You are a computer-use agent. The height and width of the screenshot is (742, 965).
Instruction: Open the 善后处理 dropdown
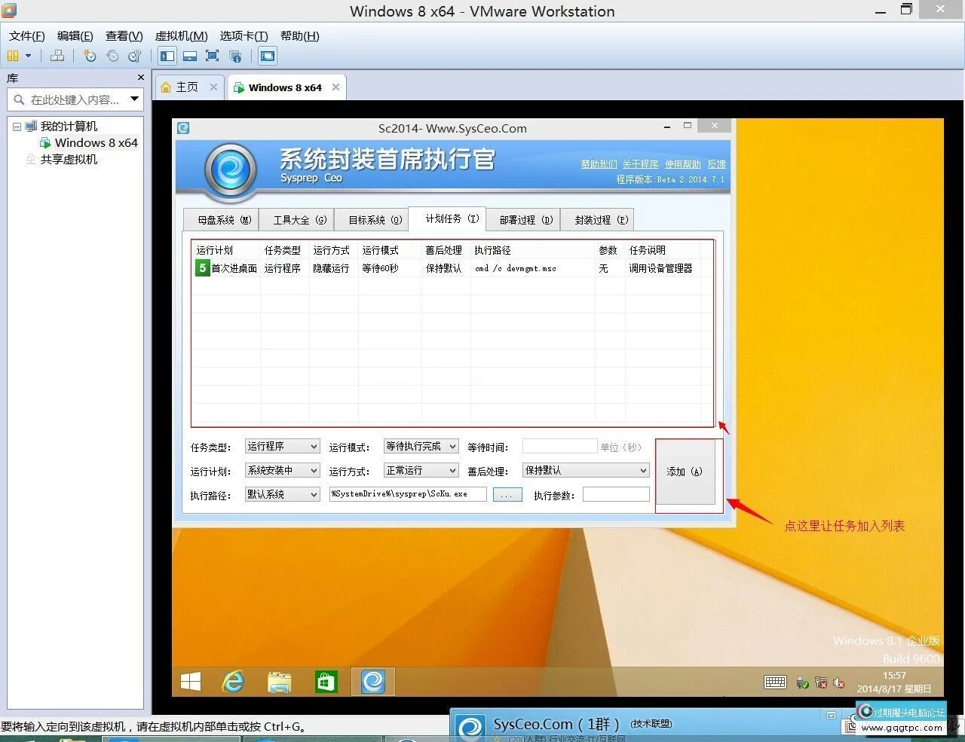pyautogui.click(x=586, y=470)
